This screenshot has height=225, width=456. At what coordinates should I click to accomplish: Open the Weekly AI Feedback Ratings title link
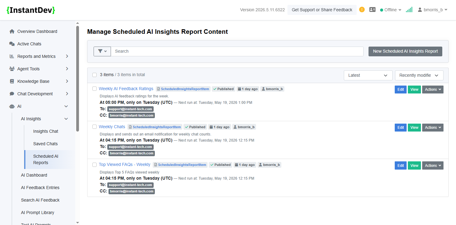(x=126, y=89)
